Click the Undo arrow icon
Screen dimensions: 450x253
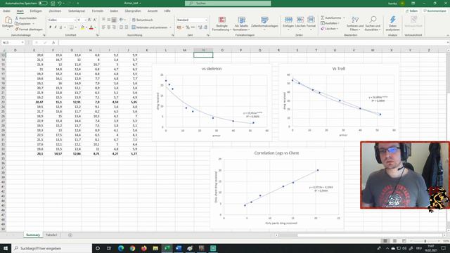point(59,3)
